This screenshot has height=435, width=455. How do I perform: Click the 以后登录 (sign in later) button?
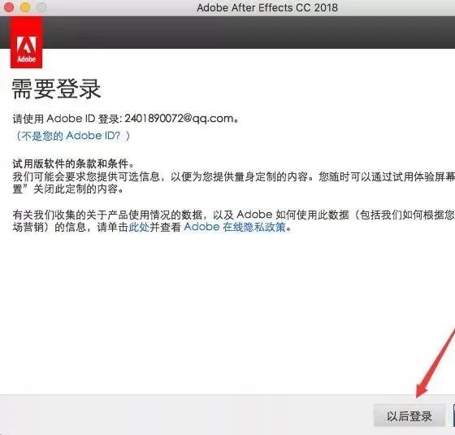[409, 415]
